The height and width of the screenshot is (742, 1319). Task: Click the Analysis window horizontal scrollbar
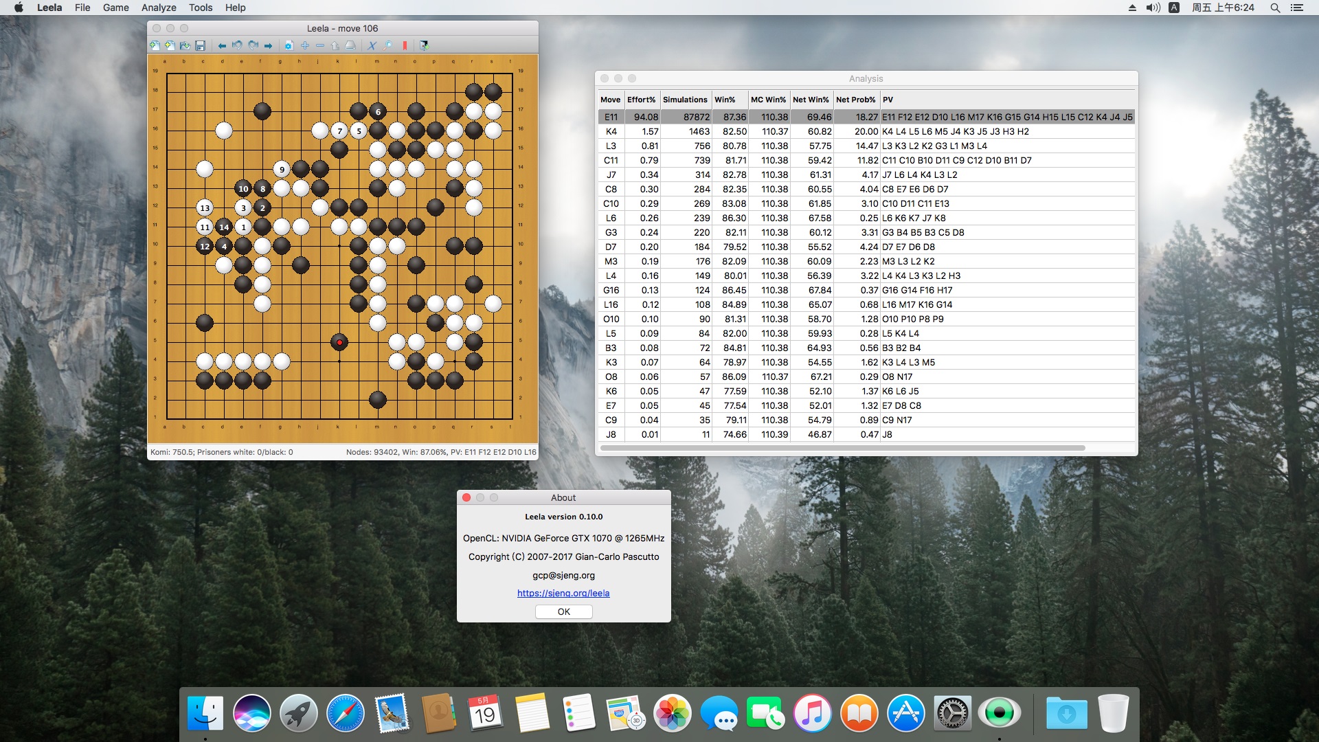pyautogui.click(x=842, y=448)
